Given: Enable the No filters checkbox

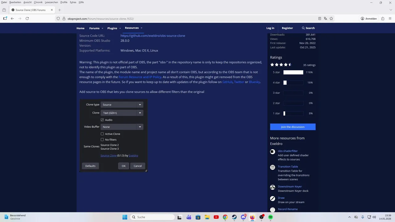Looking at the screenshot, I should pyautogui.click(x=102, y=139).
